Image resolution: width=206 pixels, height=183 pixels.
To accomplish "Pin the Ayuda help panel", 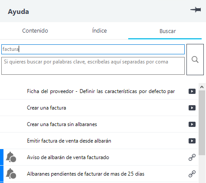I will [196, 10].
